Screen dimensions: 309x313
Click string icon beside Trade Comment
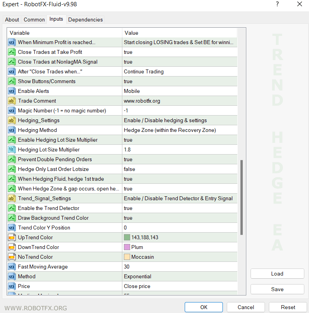[x=12, y=101]
